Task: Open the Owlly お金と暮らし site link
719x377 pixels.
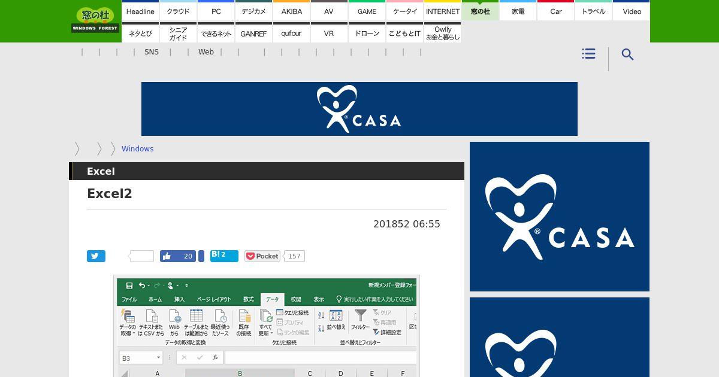Action: point(442,32)
